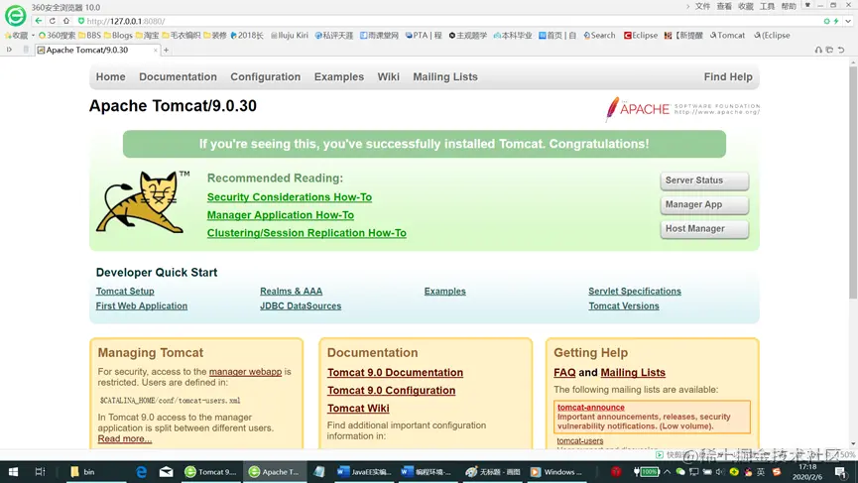Click the 360 browser logo
This screenshot has width=858, height=483.
pyautogui.click(x=15, y=15)
